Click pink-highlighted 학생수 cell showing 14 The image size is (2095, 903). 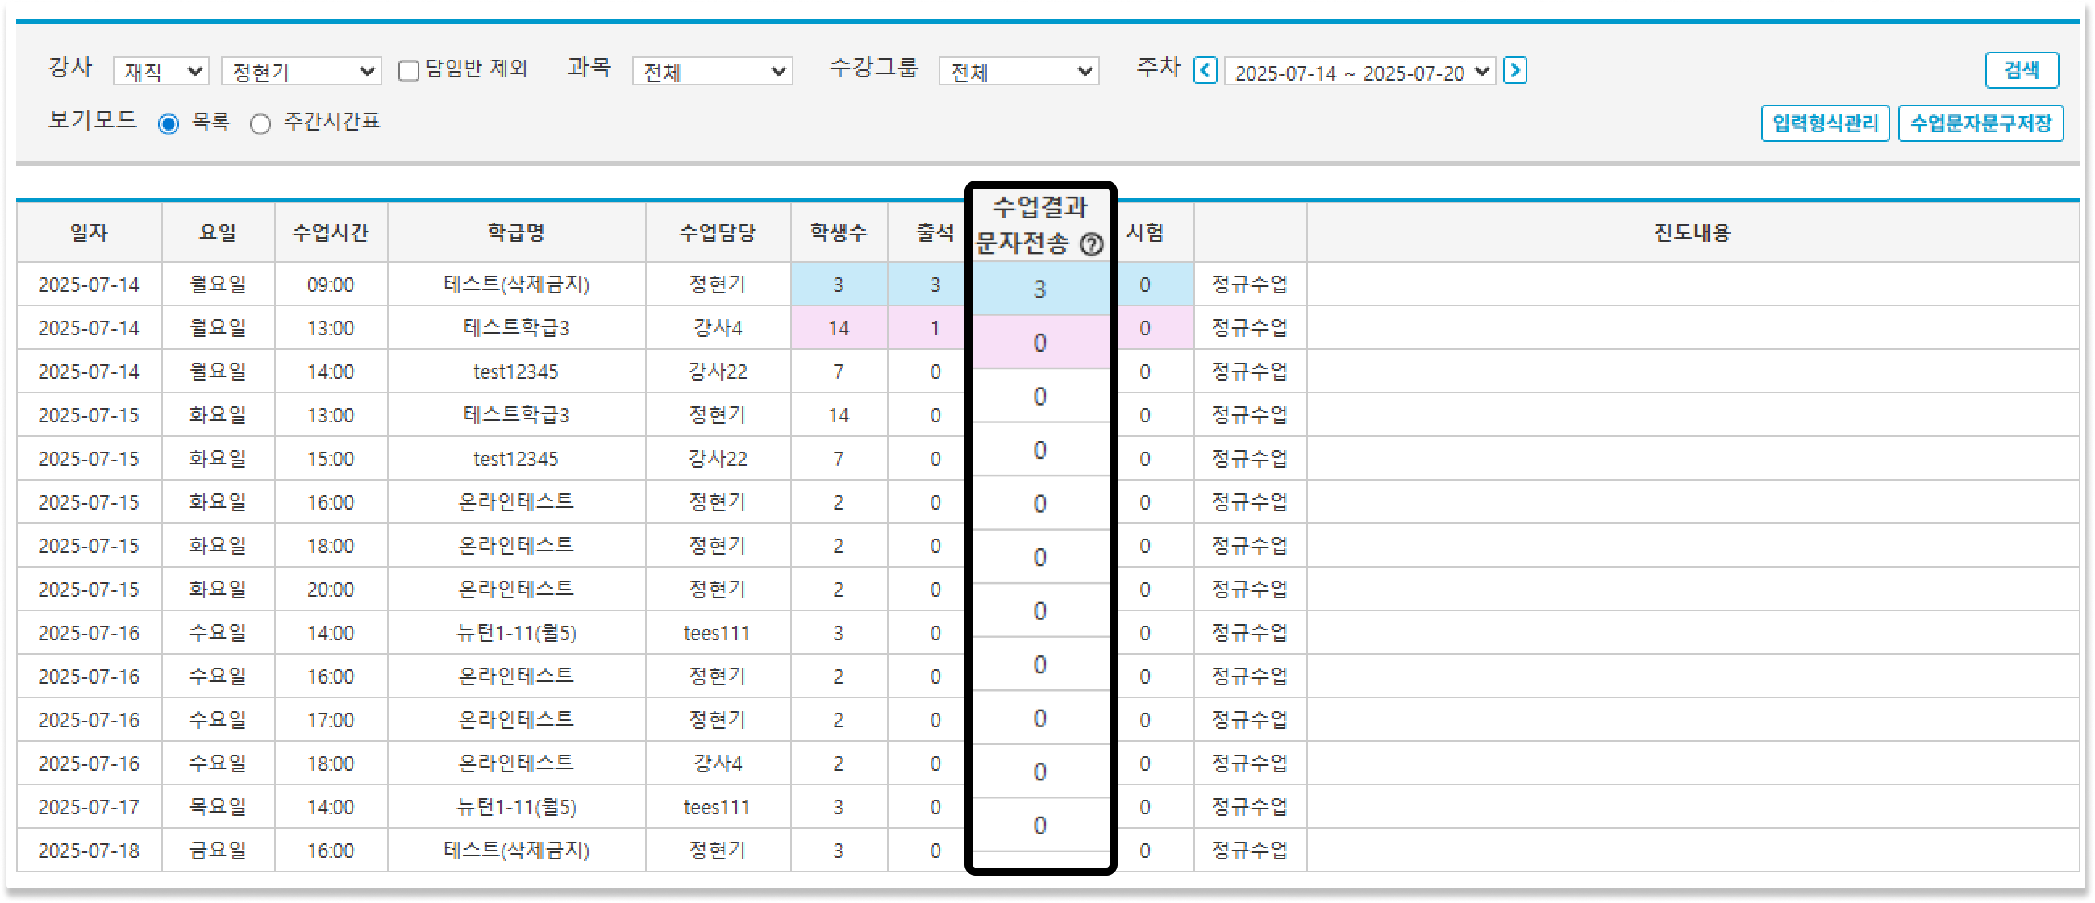[x=839, y=328]
